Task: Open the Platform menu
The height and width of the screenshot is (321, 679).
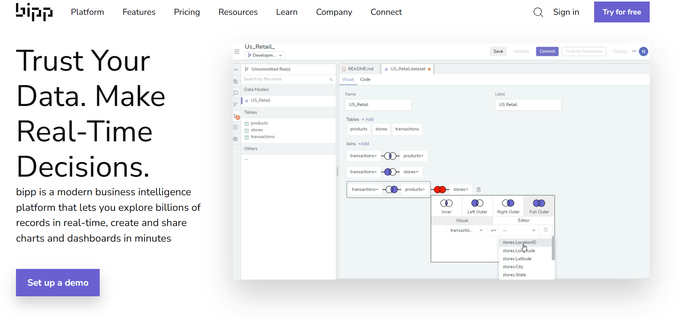Action: point(88,12)
